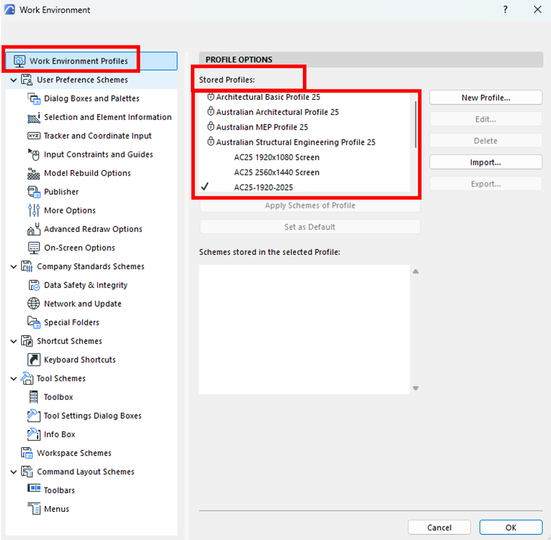Screen dimensions: 551x540
Task: Select Australian Structural Engineering Profile 25
Action: [x=296, y=142]
